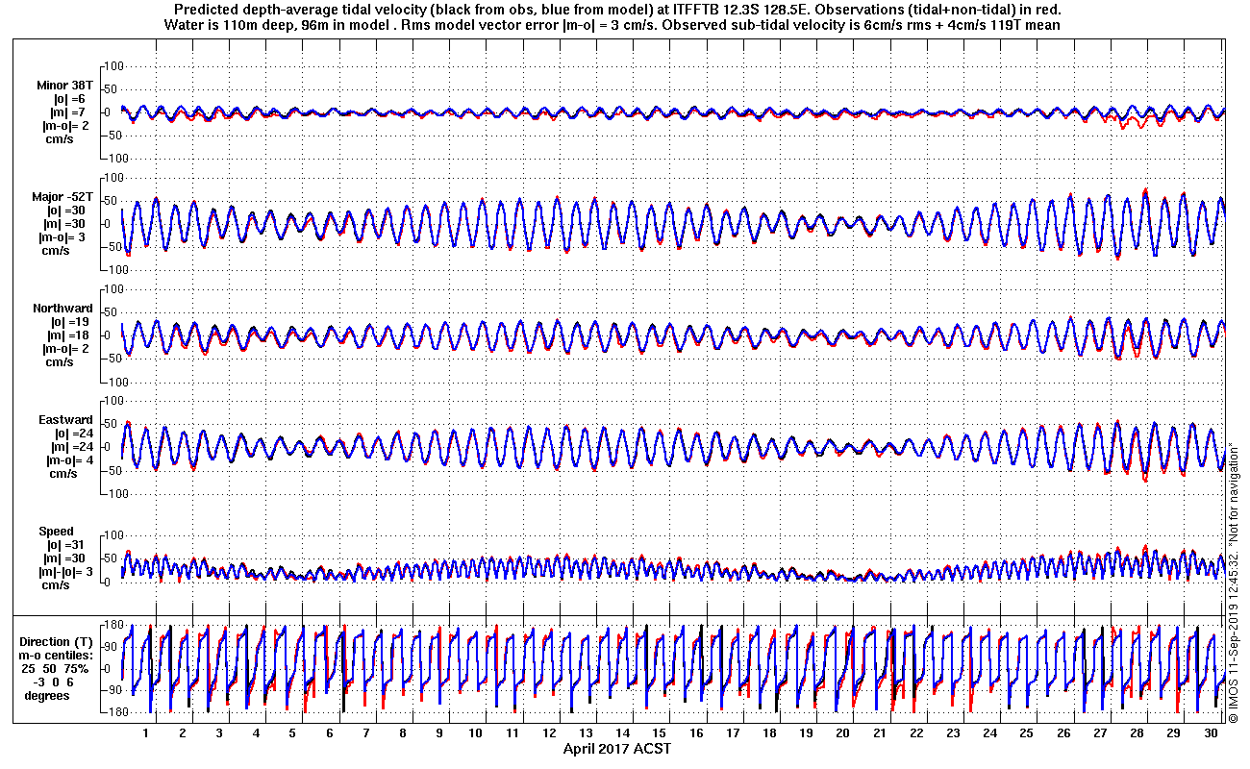Click the '|m| =18' Northward value
Image resolution: width=1250 pixels, height=769 pixels.
pyautogui.click(x=66, y=335)
